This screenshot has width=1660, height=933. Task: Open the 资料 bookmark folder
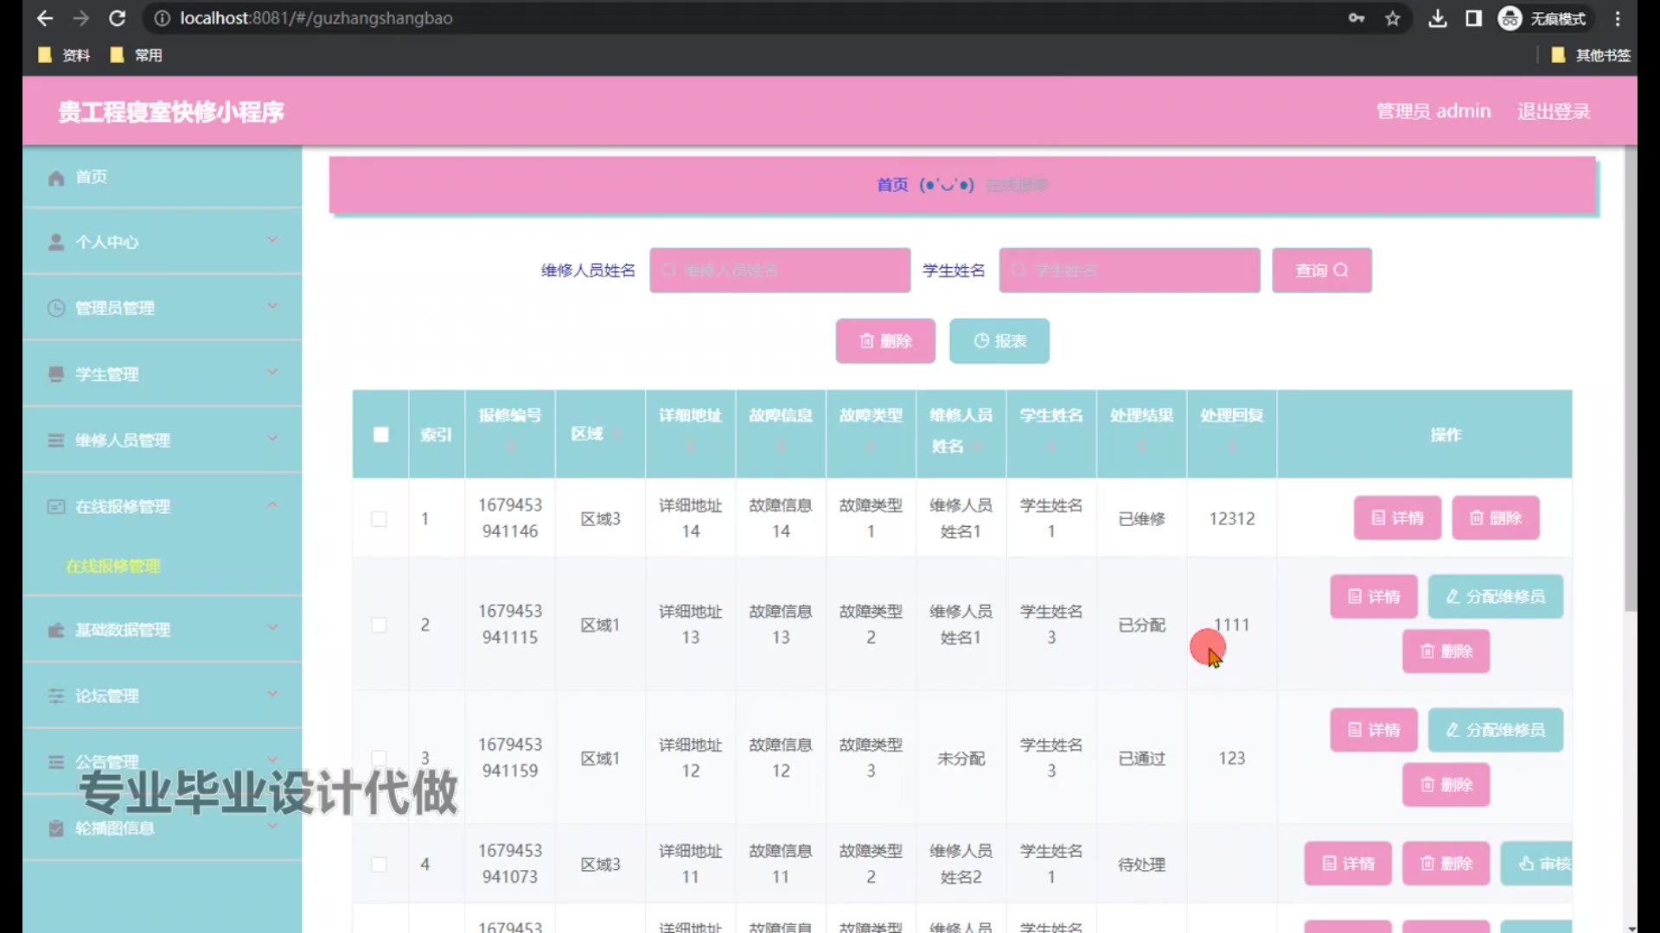tap(64, 55)
